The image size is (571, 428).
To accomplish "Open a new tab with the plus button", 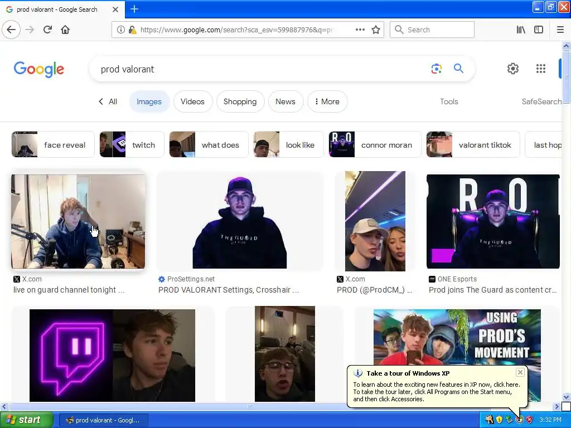I will pos(134,9).
